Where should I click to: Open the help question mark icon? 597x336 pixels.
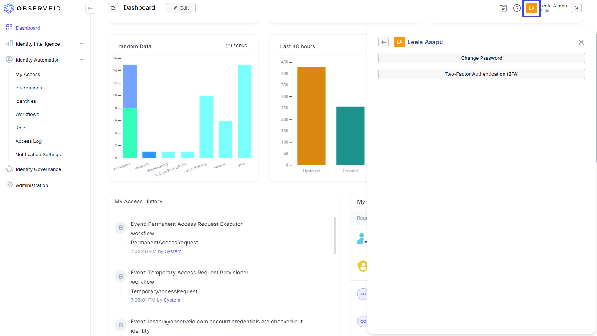(517, 8)
